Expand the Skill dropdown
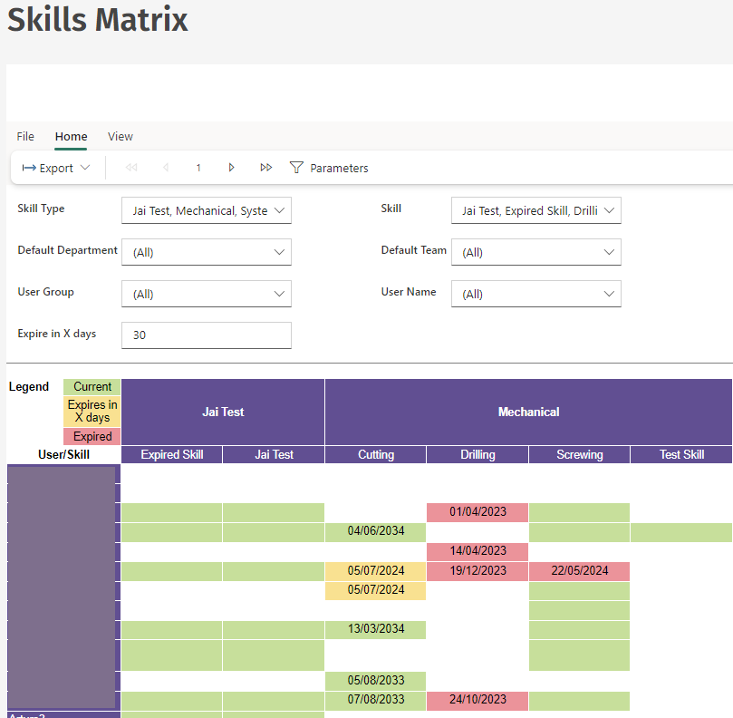733x718 pixels. pyautogui.click(x=535, y=210)
